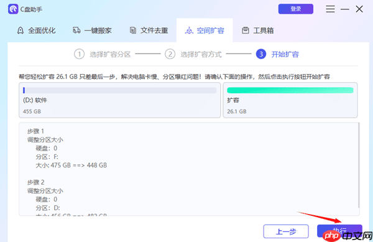The width and height of the screenshot is (373, 242).
Task: Click step 2 circle 选择扩容方式
Action: point(170,54)
